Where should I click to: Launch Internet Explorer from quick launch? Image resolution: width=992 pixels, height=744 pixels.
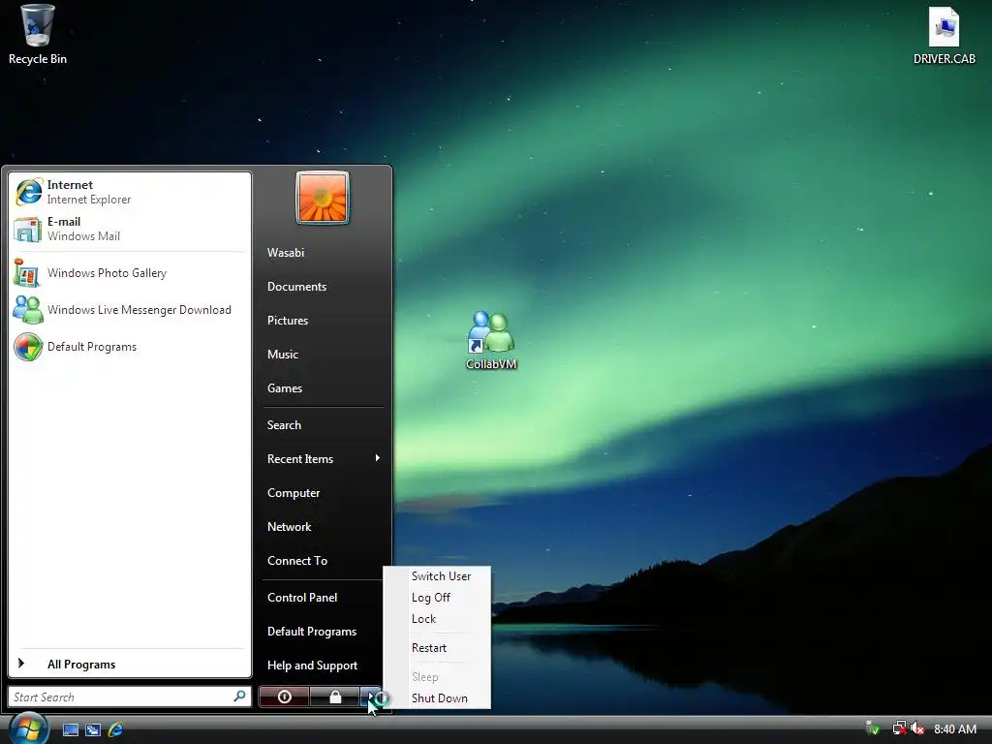pyautogui.click(x=115, y=729)
